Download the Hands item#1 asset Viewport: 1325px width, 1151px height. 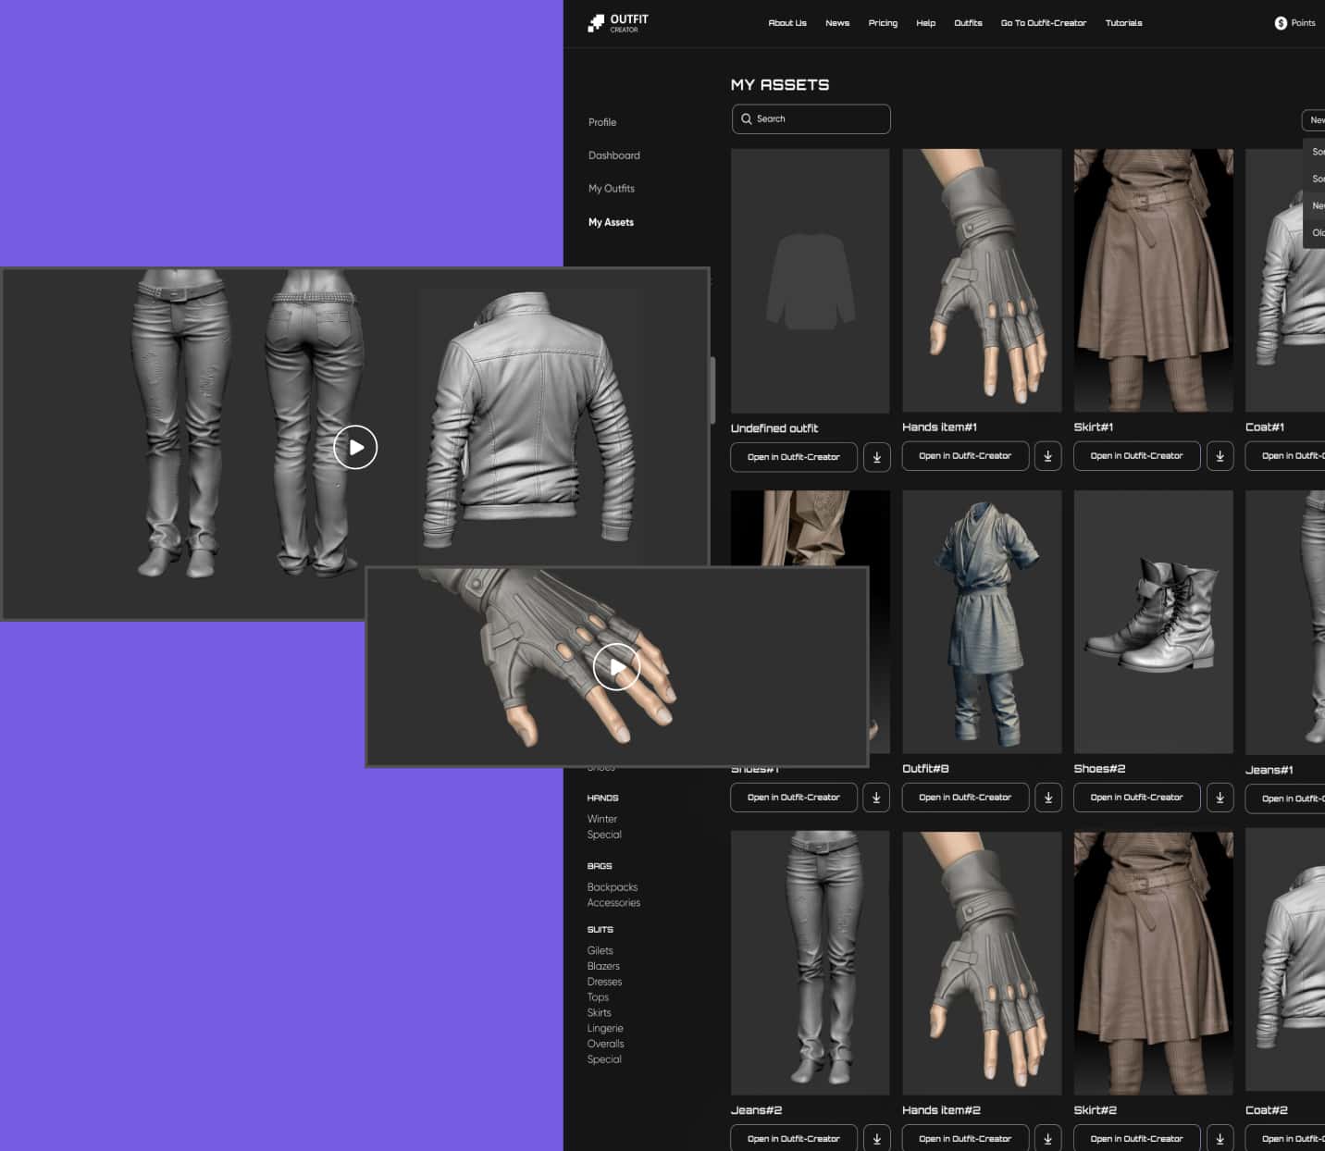(x=1047, y=456)
